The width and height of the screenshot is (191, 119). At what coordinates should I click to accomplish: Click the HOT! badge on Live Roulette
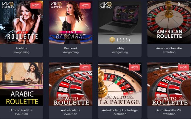36,6
